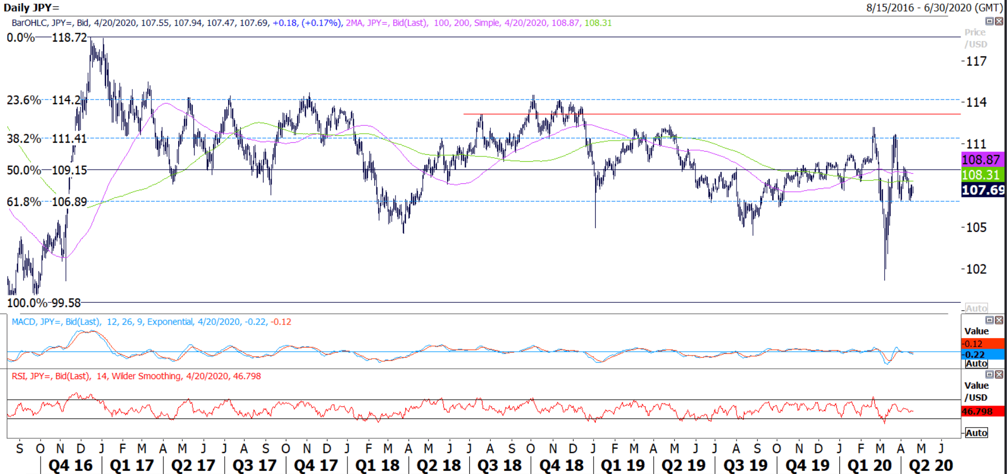Maximize the price chart pane
This screenshot has width=1007, height=474.
click(990, 22)
